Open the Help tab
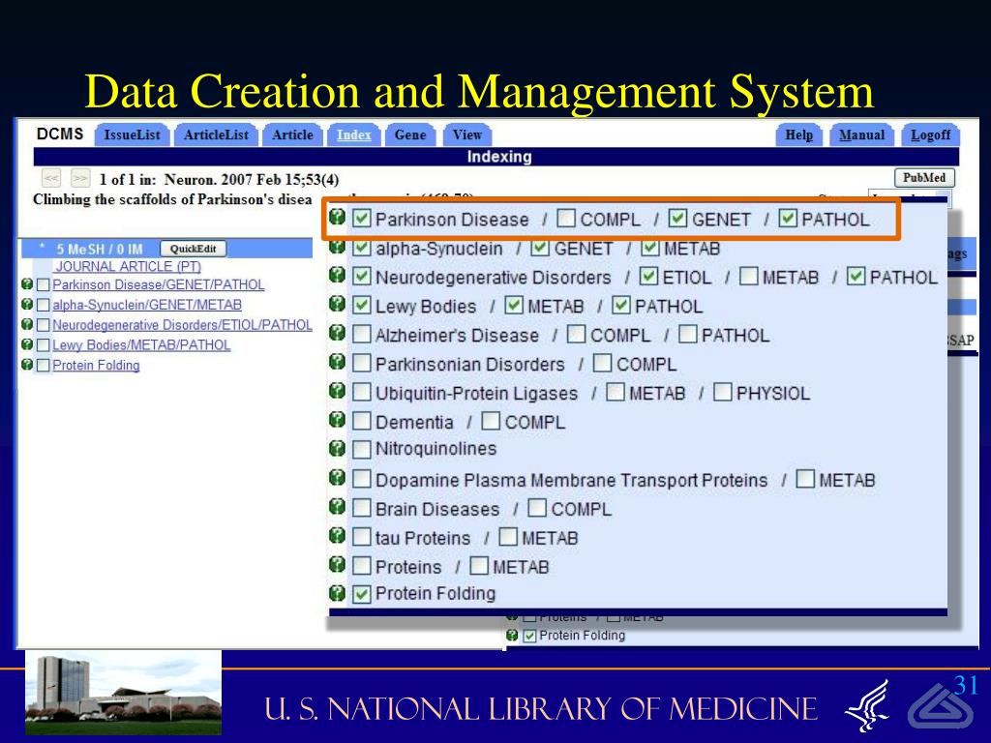Screen dimensions: 991x743 [798, 134]
